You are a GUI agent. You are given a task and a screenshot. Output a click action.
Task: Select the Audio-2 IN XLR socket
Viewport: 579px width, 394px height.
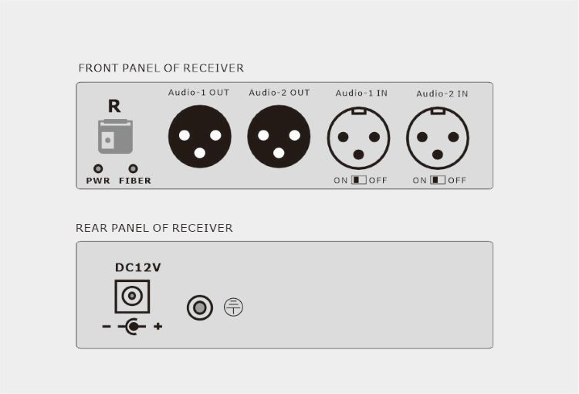click(438, 138)
